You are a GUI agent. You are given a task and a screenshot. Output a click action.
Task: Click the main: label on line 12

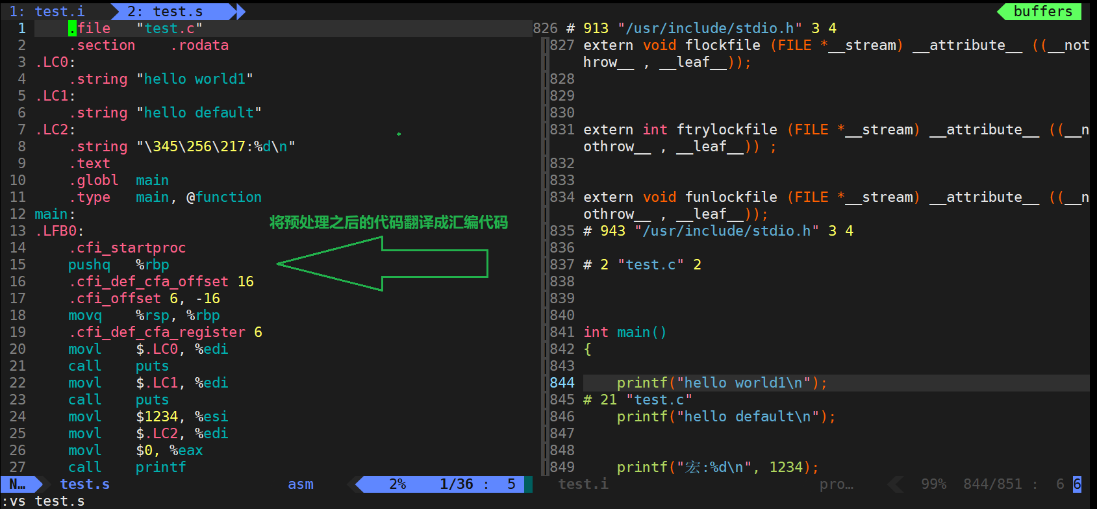(55, 214)
